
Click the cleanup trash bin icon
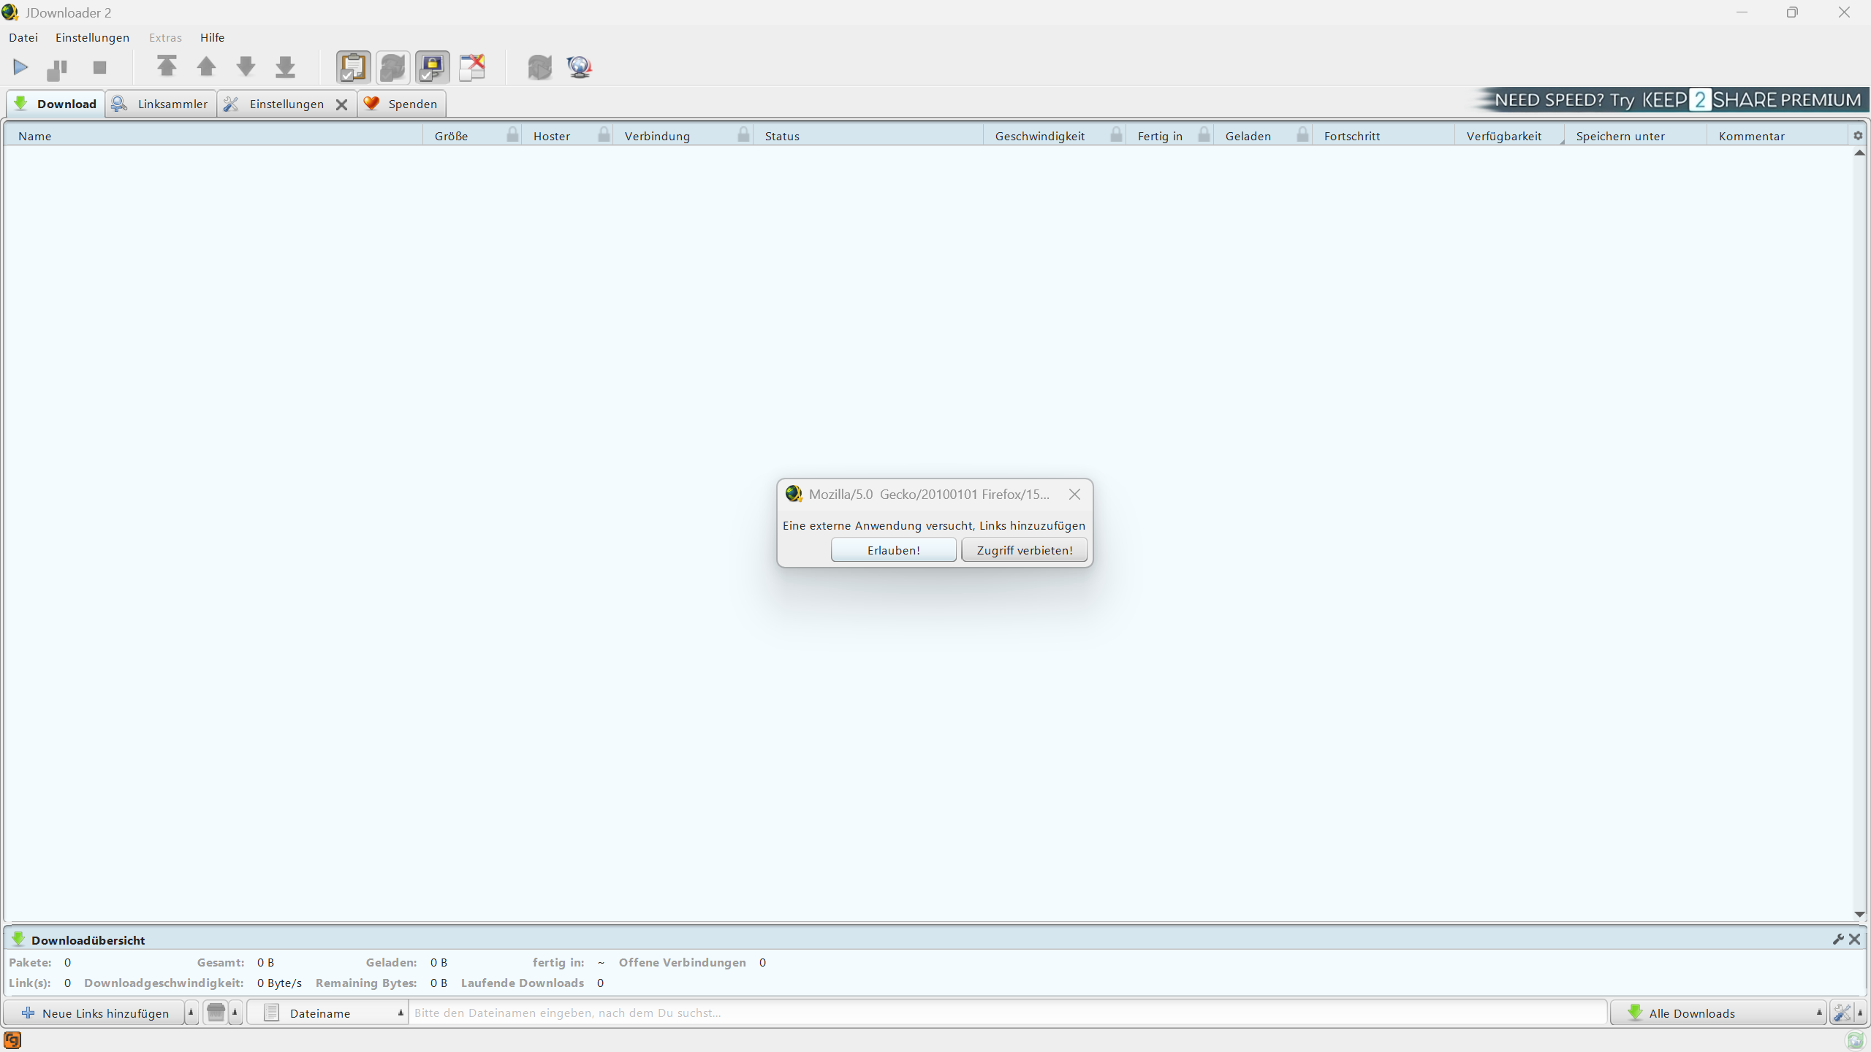216,1013
